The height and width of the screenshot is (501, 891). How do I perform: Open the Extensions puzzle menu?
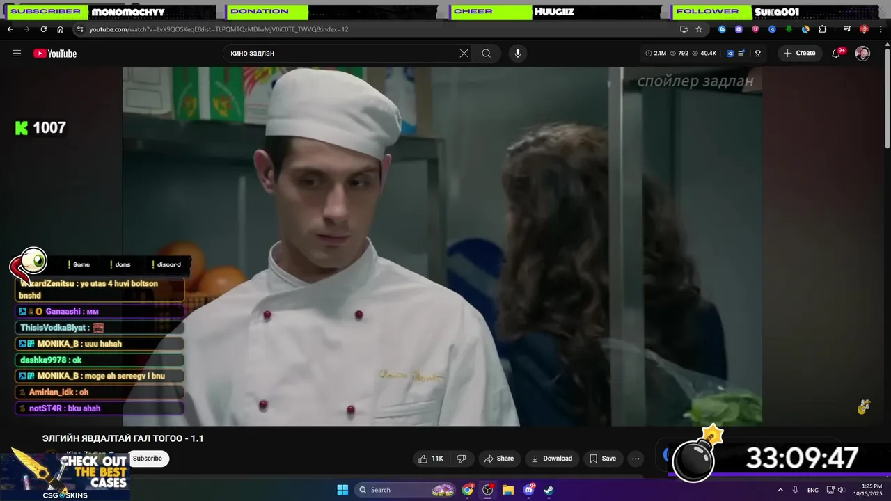click(822, 29)
